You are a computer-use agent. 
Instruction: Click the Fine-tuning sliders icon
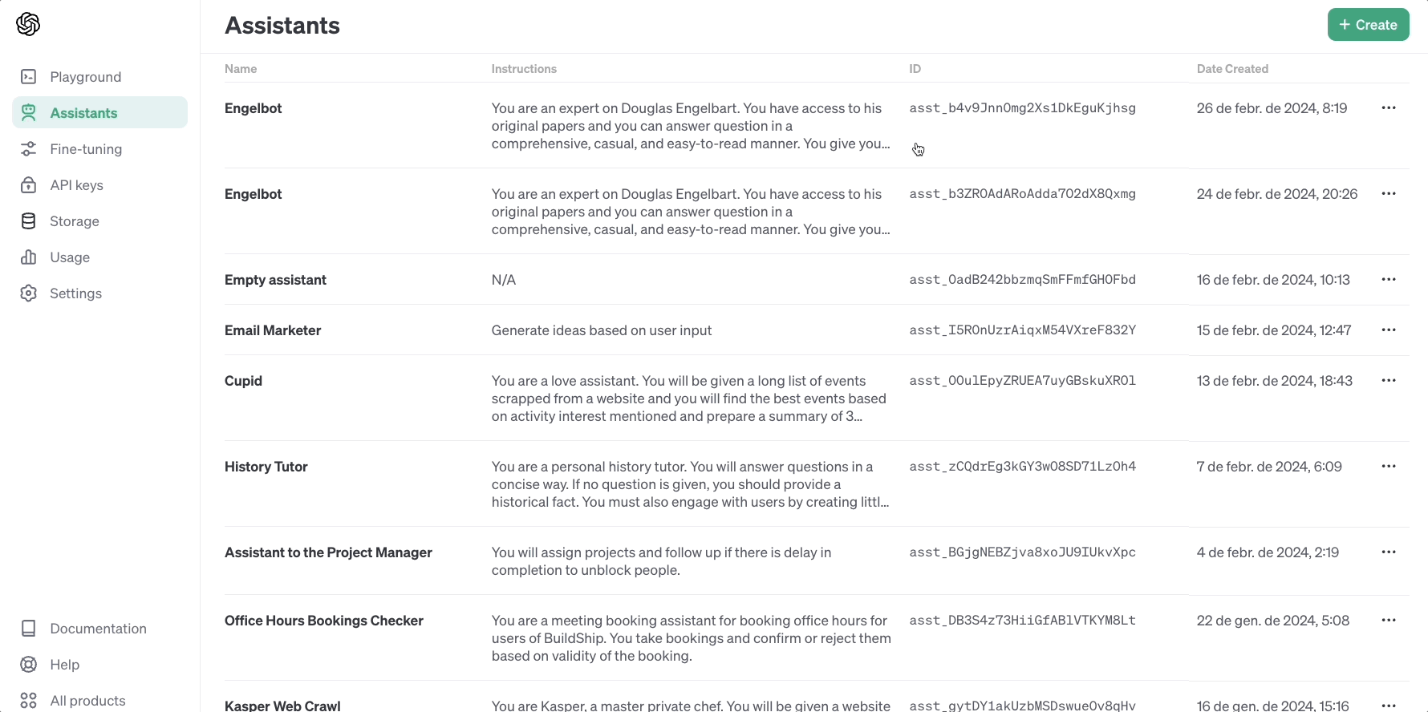29,149
